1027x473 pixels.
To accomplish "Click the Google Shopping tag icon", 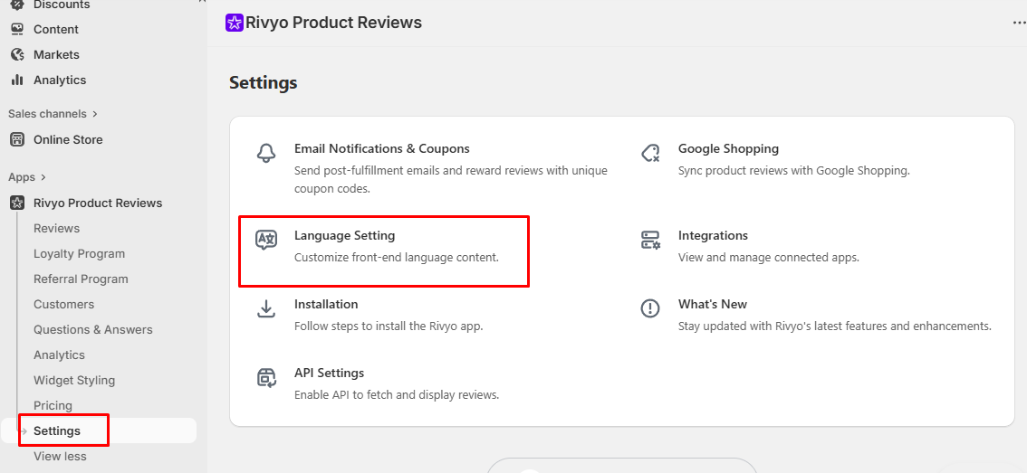I will (x=649, y=154).
